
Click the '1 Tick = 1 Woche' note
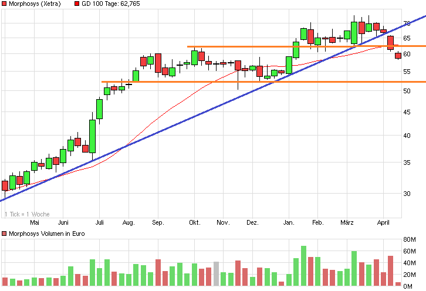pos(27,214)
